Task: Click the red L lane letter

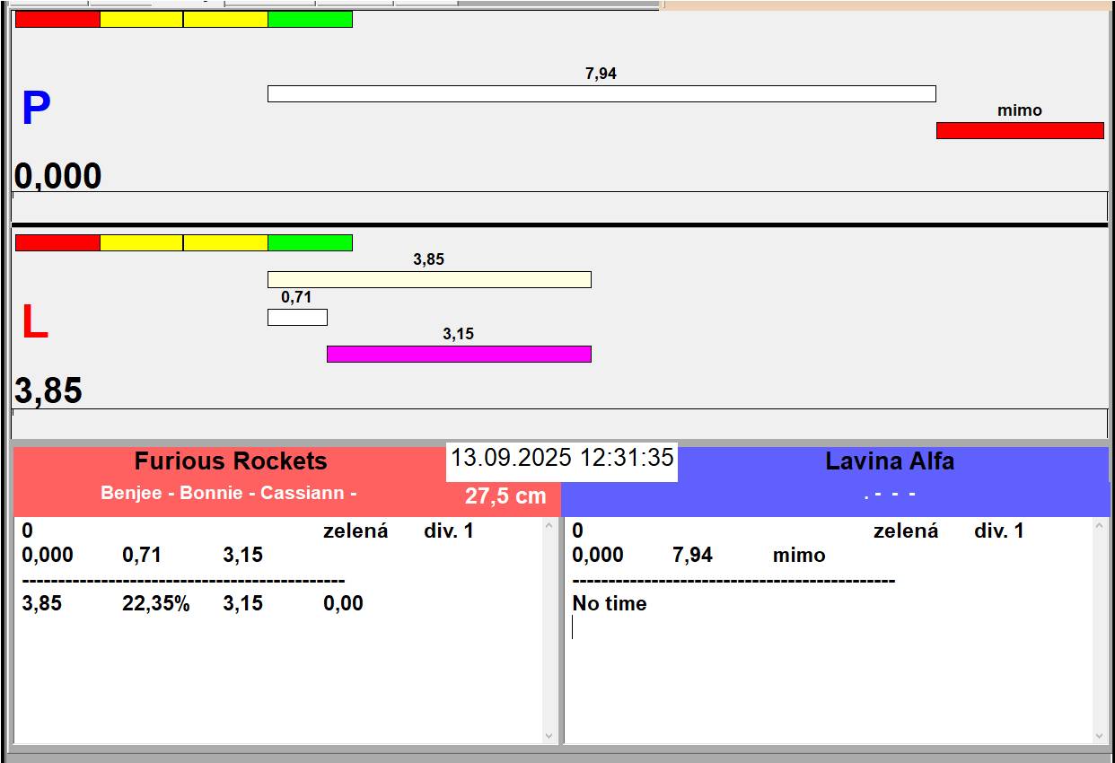Action: (x=34, y=323)
